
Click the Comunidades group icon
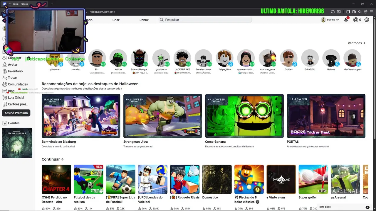[x=4, y=84]
